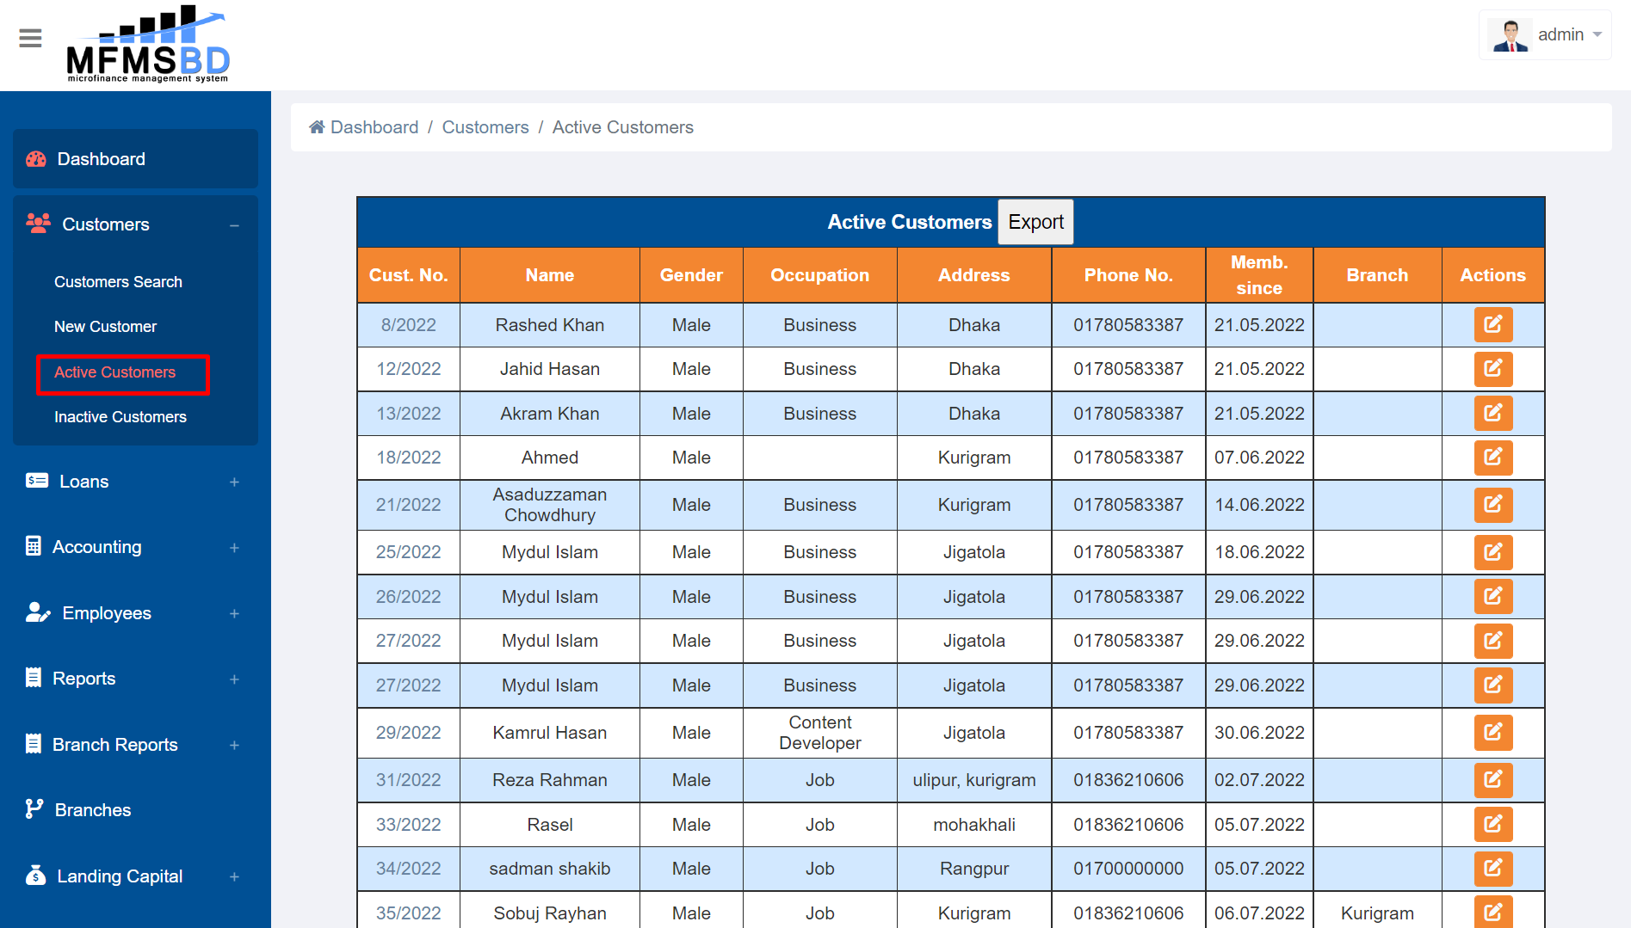Edit customer Kamrul Hasan

pyautogui.click(x=1493, y=733)
